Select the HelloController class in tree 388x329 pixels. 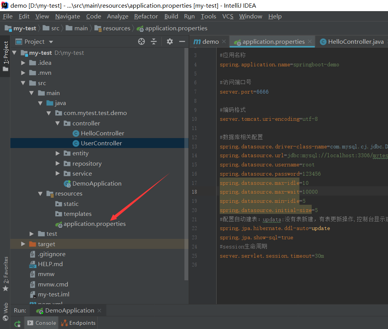click(x=102, y=133)
